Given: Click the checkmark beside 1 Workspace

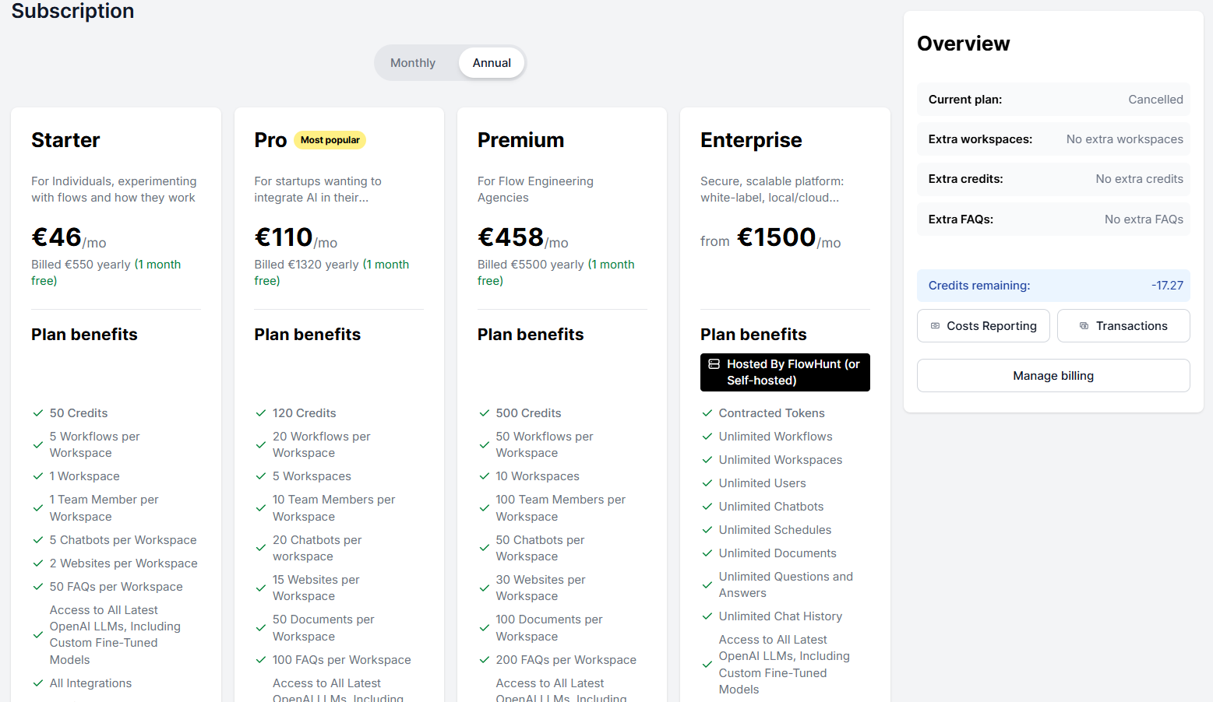Looking at the screenshot, I should click(37, 476).
